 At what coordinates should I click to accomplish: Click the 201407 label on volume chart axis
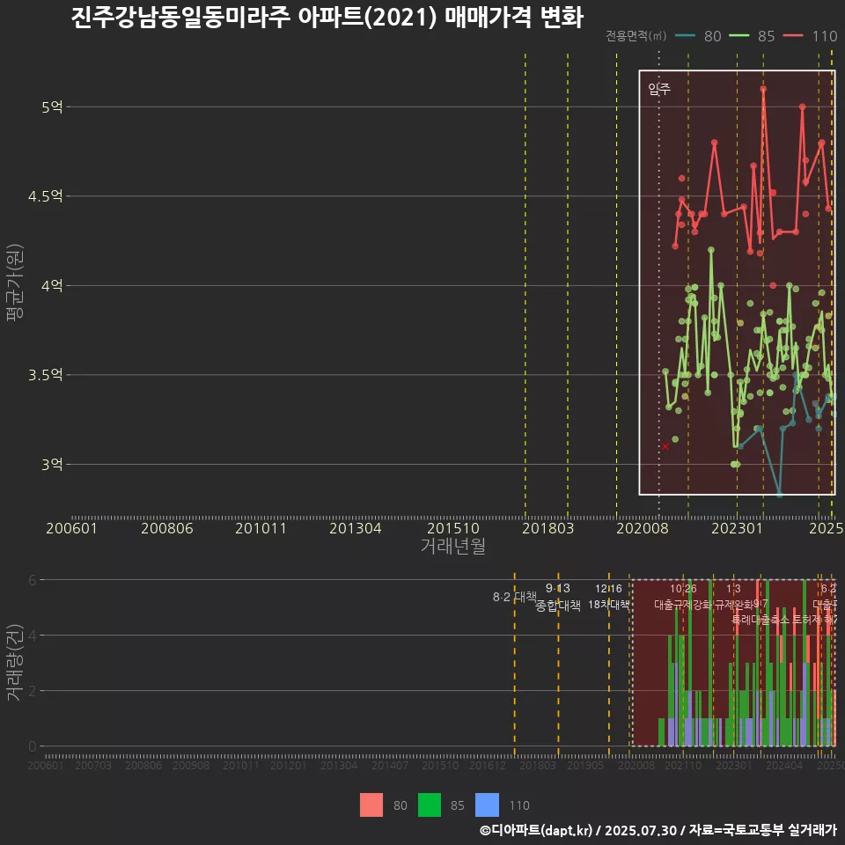[390, 765]
